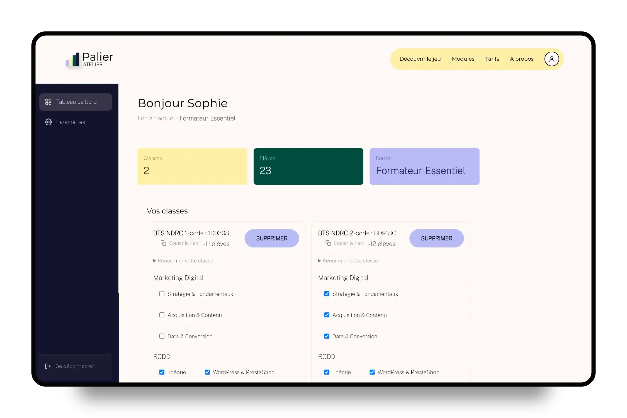This screenshot has width=627, height=418.
Task: Uncheck WordPress & PrestaShop for BTS NDRC 1
Action: click(207, 372)
